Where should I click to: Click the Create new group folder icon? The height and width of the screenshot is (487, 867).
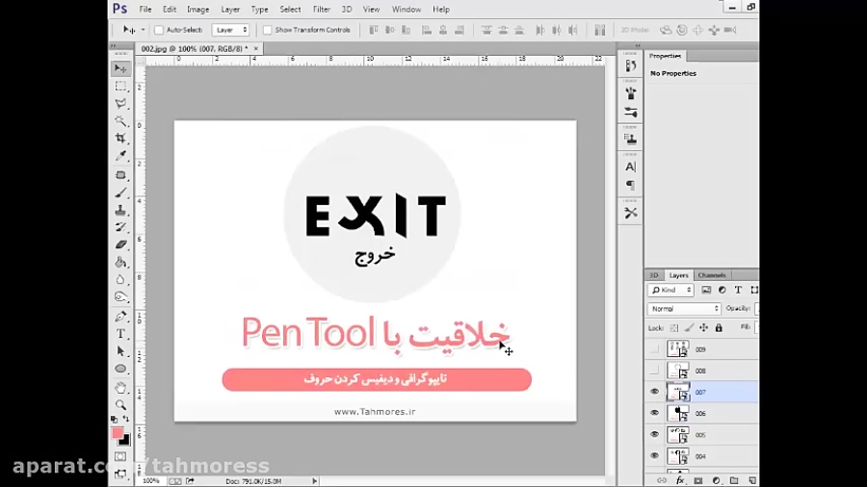tap(734, 481)
